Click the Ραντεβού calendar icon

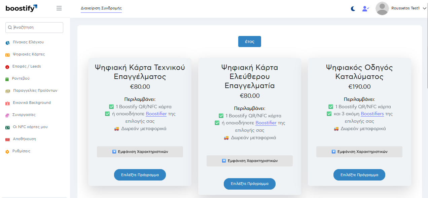pyautogui.click(x=7, y=79)
